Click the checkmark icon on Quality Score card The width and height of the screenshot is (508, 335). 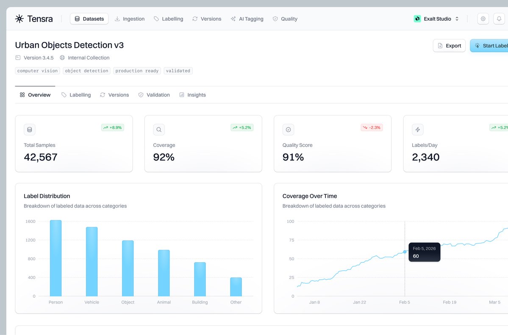click(x=288, y=129)
